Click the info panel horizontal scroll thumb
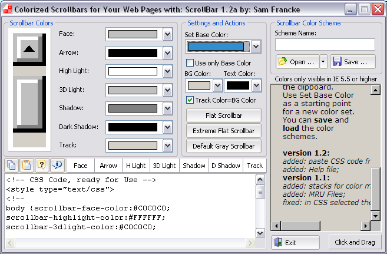 [301, 226]
